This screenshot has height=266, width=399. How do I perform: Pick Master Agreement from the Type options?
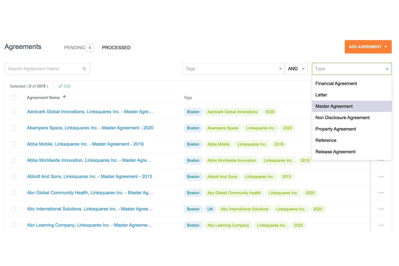click(352, 106)
